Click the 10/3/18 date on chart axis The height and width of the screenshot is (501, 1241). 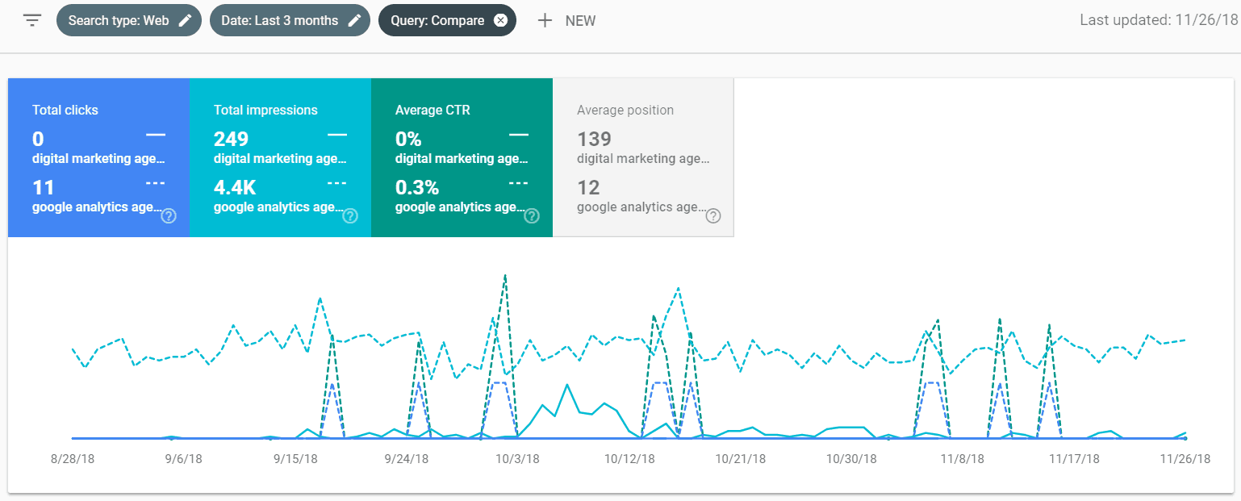point(517,459)
